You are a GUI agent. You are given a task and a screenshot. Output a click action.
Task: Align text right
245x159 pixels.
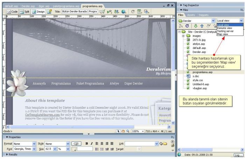click(x=107, y=144)
